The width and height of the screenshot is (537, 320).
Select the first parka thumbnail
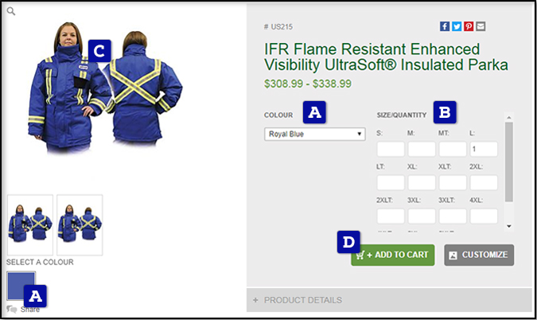point(30,224)
